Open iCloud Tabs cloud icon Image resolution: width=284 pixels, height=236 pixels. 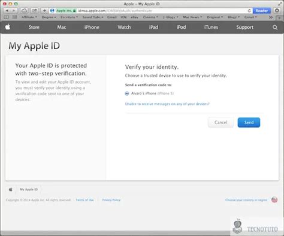coord(24,11)
